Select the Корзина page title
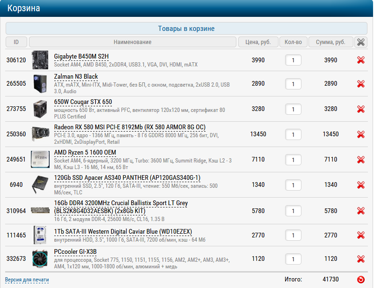 [x=23, y=8]
